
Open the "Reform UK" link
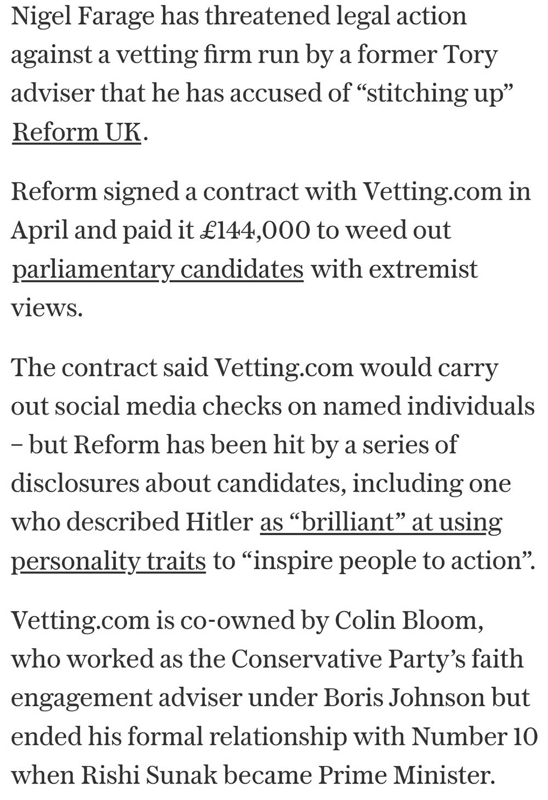[x=77, y=132]
